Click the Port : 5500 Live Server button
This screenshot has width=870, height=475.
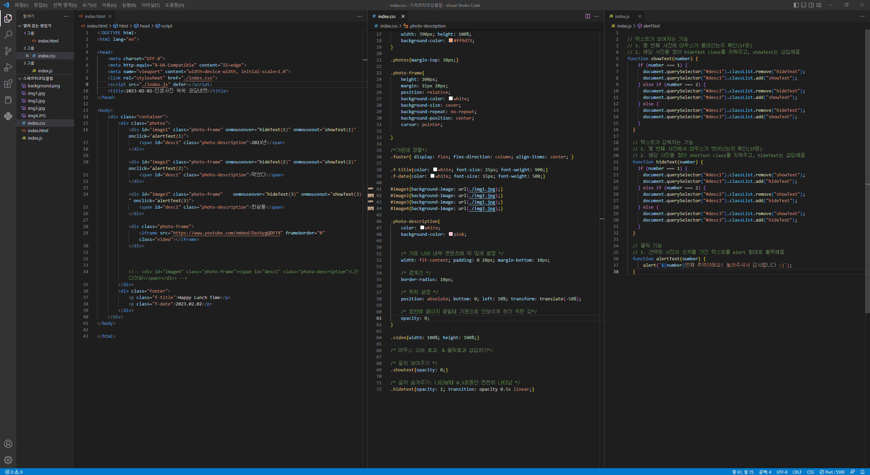832,472
